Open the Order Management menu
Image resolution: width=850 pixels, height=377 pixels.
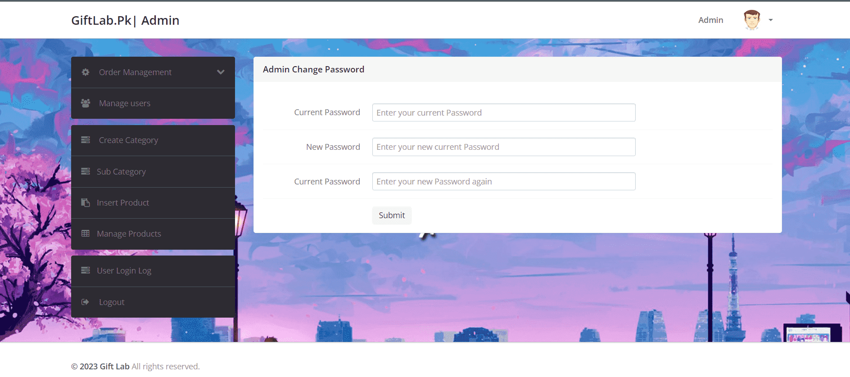pyautogui.click(x=153, y=72)
